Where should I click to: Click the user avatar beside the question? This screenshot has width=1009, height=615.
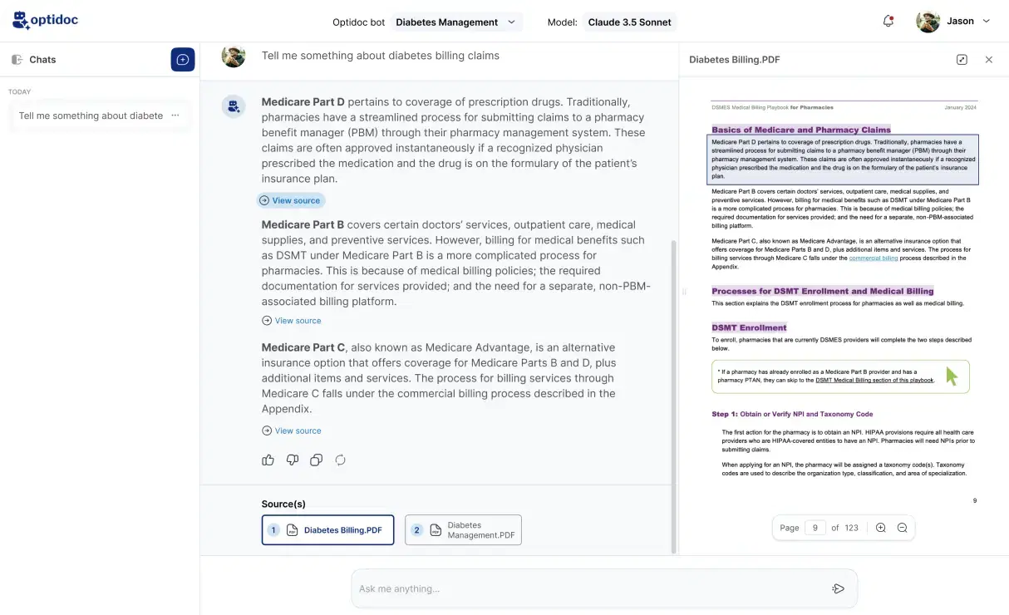[x=234, y=56]
